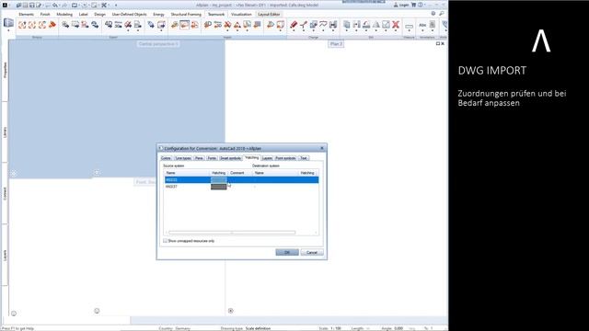This screenshot has width=589, height=331.
Task: Open the Line types tab
Action: pos(183,158)
